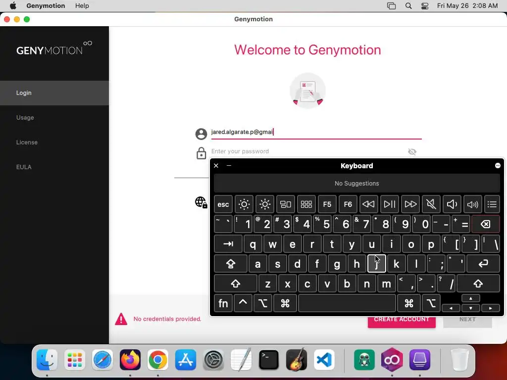Toggle the caps lock key

tap(231, 264)
